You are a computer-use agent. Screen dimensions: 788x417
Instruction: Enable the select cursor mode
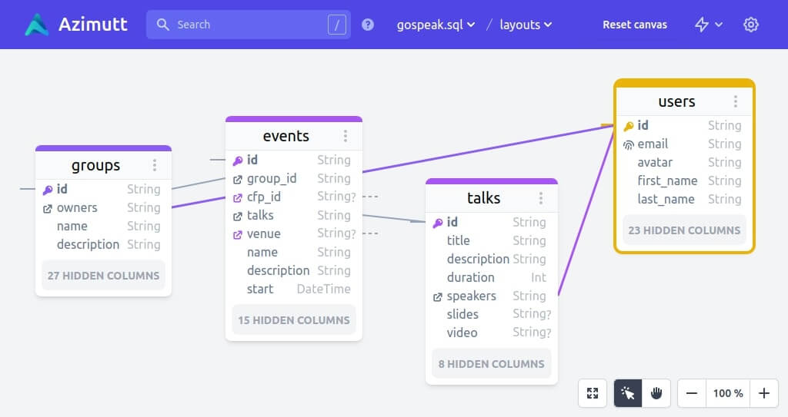tap(628, 393)
